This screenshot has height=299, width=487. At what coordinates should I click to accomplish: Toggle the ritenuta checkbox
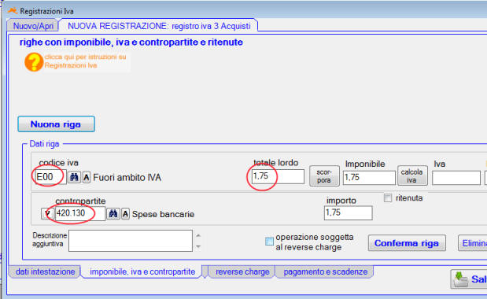(388, 197)
